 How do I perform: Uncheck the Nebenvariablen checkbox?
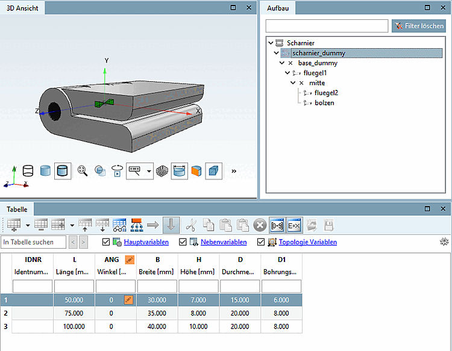(183, 242)
